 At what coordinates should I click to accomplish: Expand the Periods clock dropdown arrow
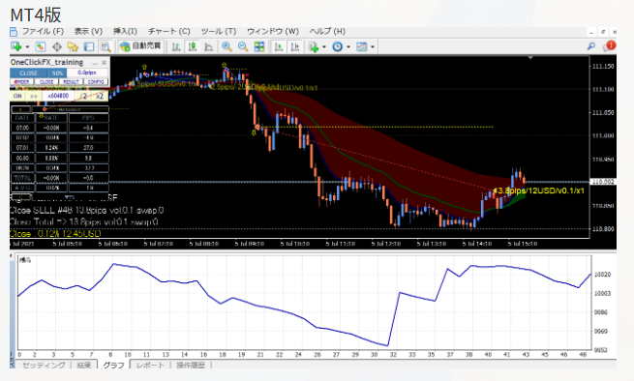coord(348,47)
